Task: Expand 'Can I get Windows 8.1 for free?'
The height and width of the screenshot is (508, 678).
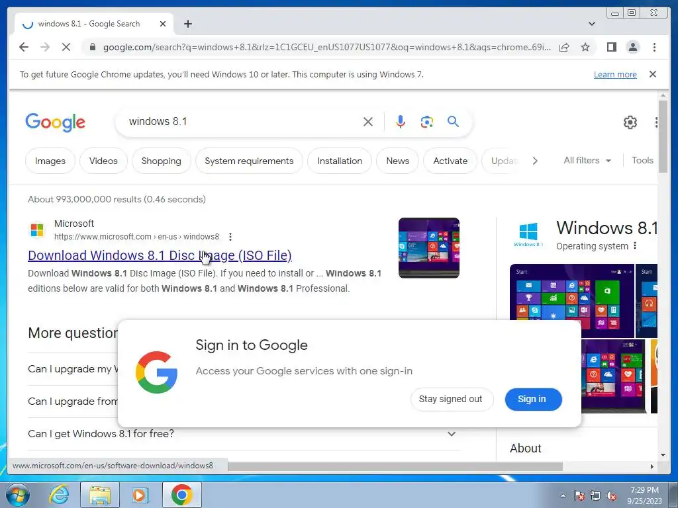Action: [244, 434]
